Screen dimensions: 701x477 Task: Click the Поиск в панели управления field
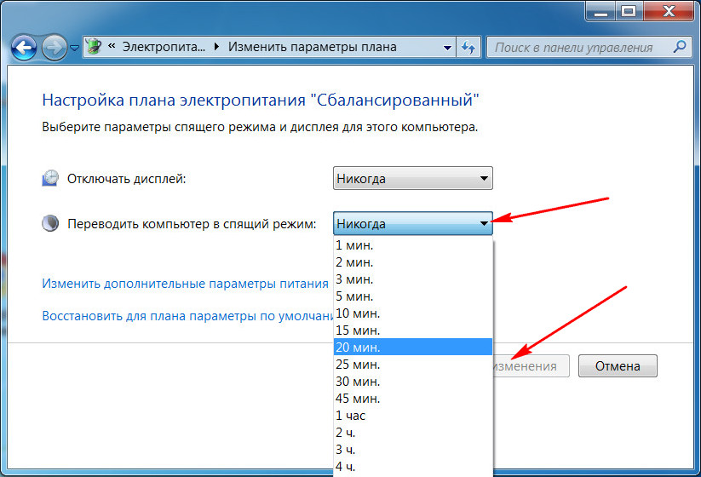point(579,47)
